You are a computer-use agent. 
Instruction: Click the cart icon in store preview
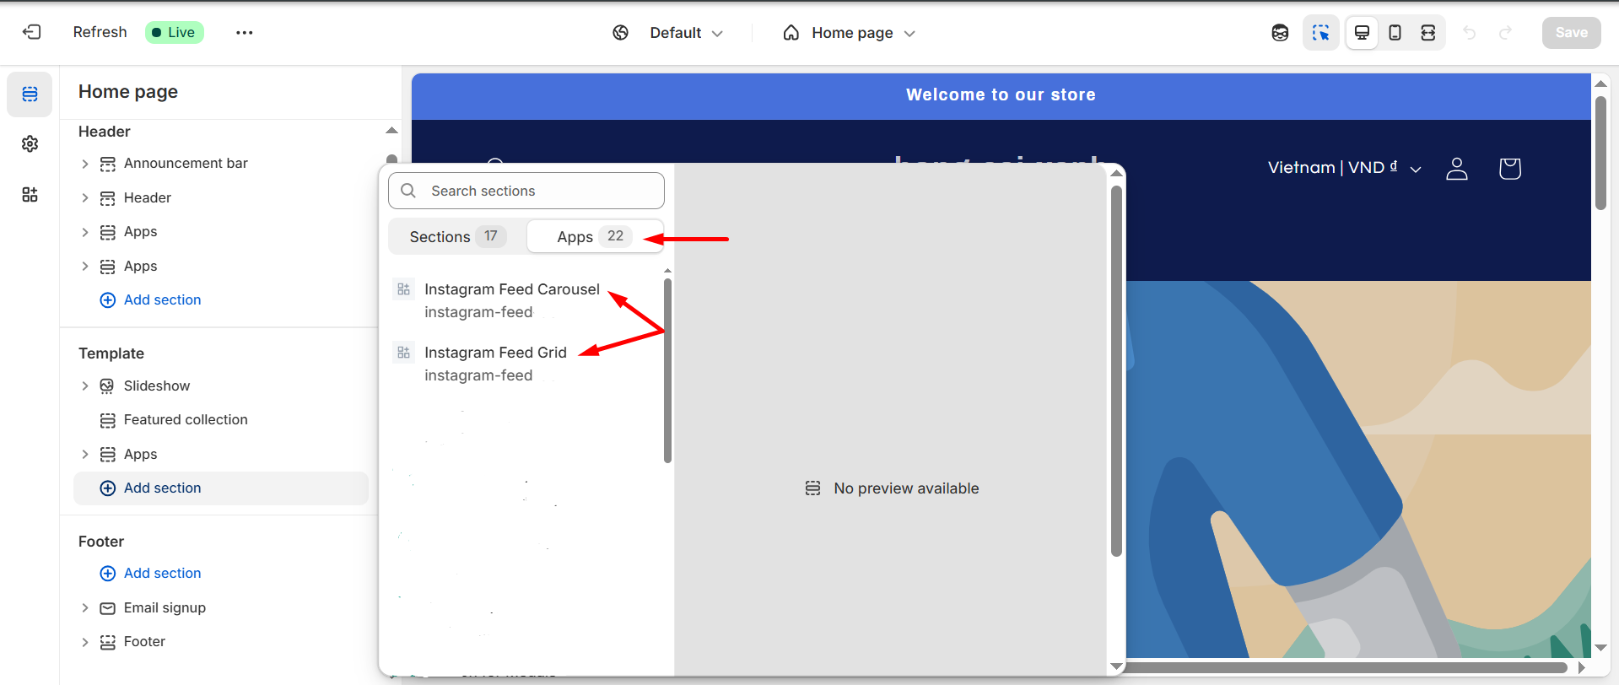pyautogui.click(x=1509, y=169)
